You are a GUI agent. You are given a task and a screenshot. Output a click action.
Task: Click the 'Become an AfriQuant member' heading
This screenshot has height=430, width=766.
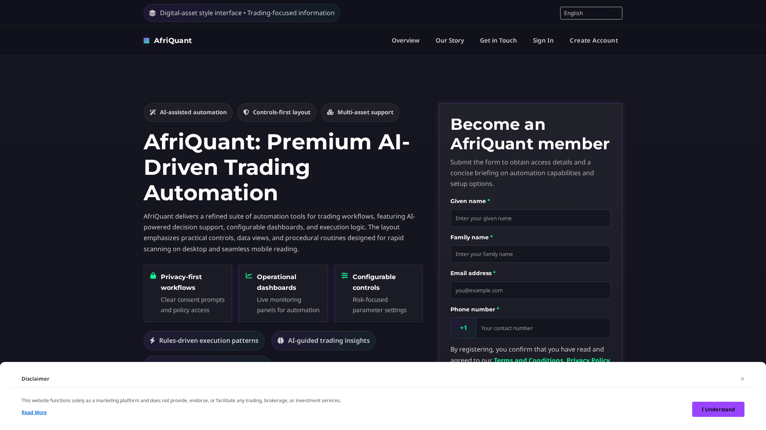click(530, 134)
